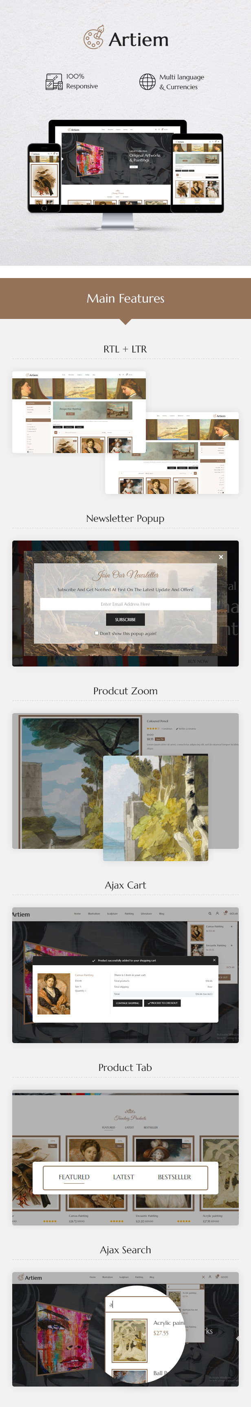
Task: Click the Acrylic painting search result thumbnail
Action: [x=130, y=1340]
